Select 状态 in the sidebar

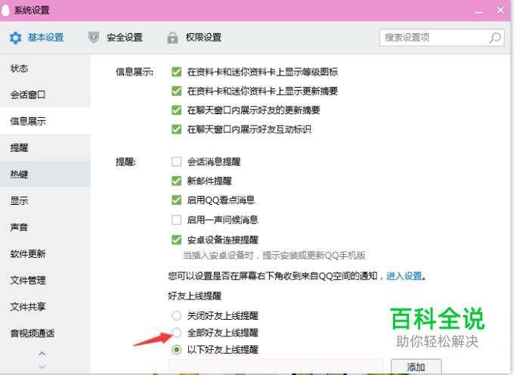[45, 68]
